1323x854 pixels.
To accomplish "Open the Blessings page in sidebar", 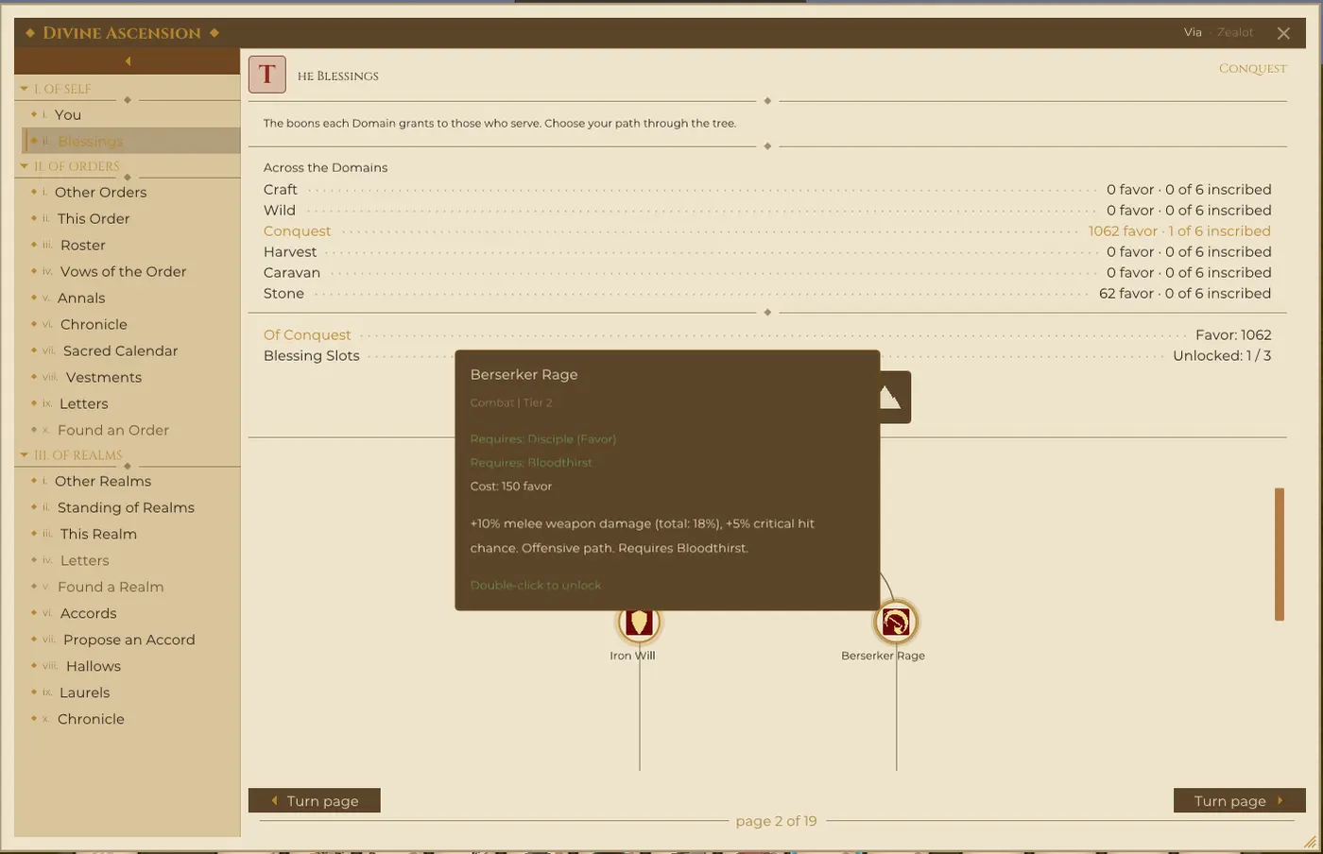I will coord(130,141).
